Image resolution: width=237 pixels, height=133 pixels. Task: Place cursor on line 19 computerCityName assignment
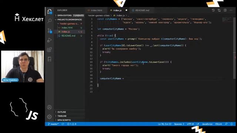tap(112, 79)
